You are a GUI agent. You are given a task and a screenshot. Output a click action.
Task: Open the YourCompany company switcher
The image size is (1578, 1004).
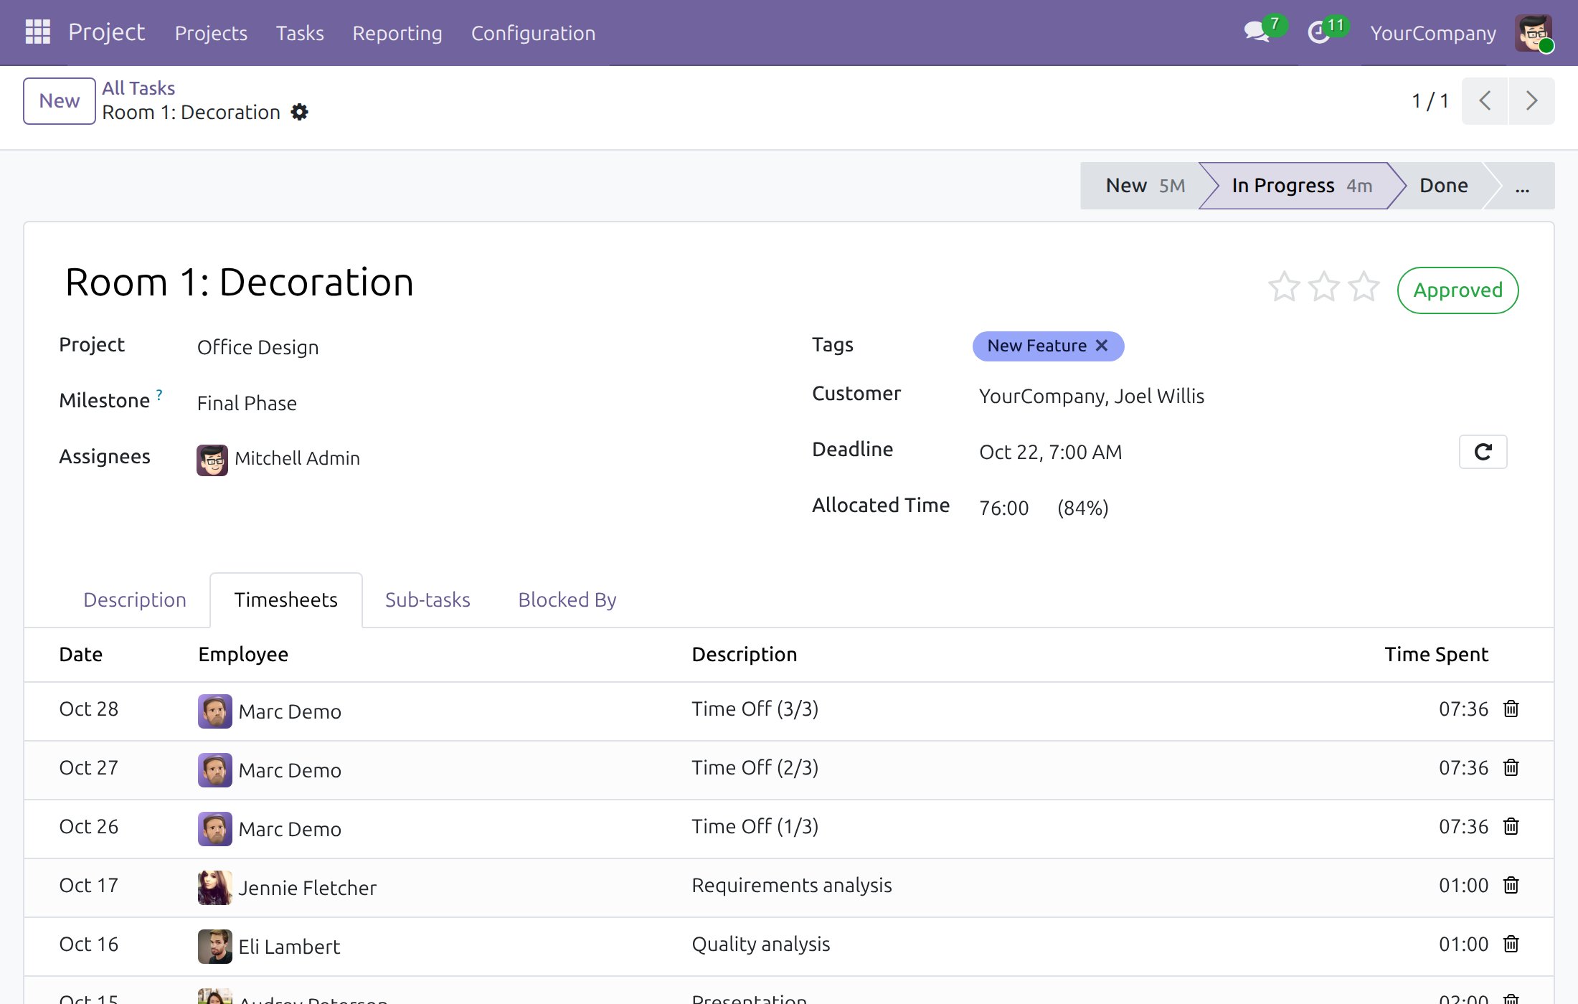tap(1433, 33)
